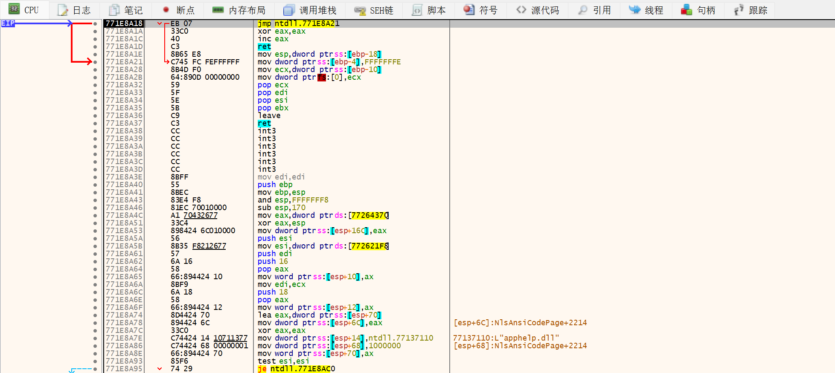Viewport: 835px width, 373px height.
Task: Select the leave instruction row
Action: (269, 116)
